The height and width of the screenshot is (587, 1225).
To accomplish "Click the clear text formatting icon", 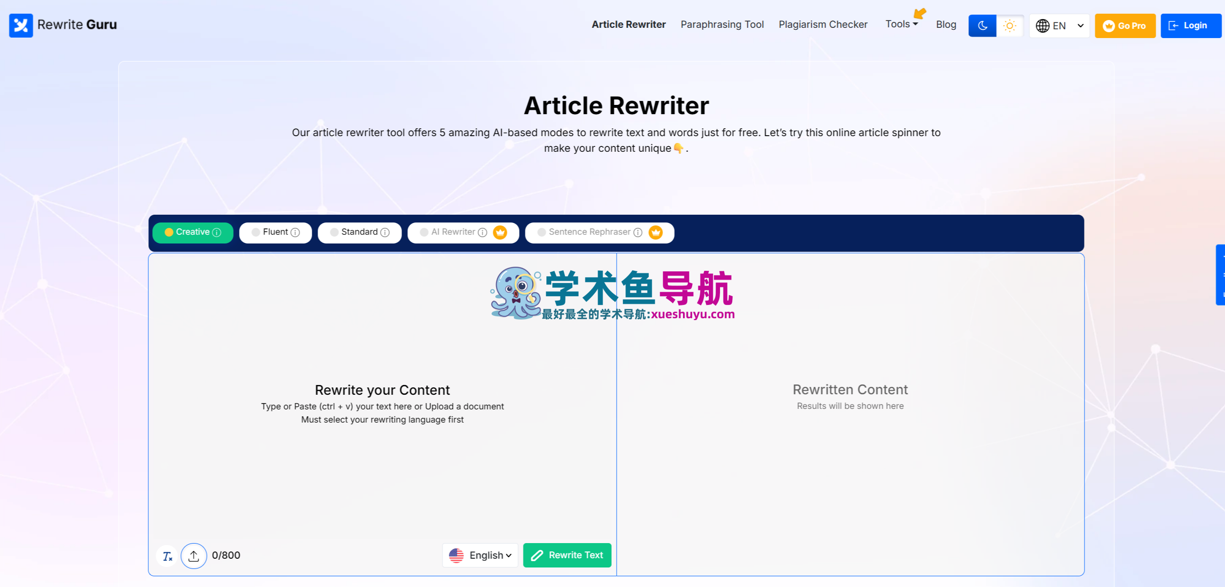I will [167, 556].
